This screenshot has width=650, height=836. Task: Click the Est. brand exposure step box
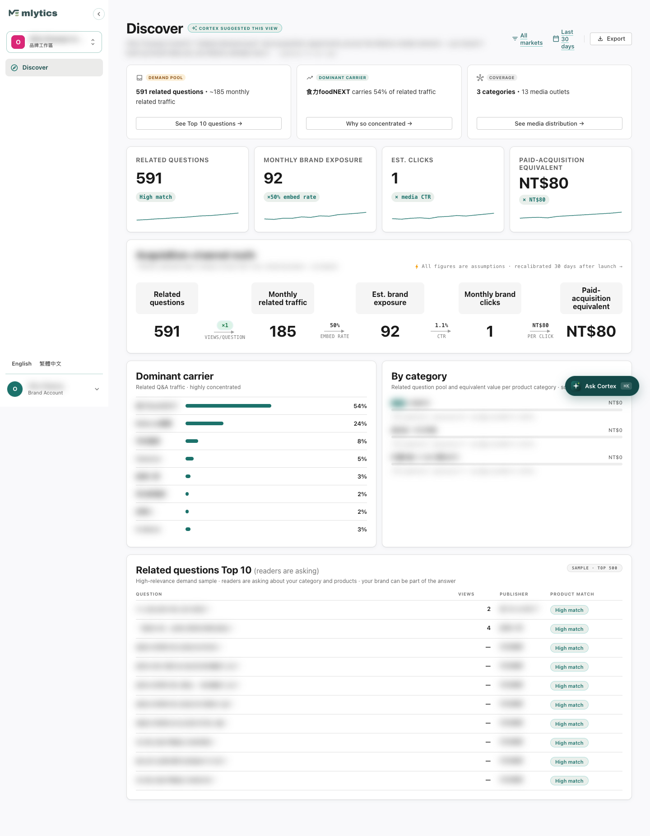(x=390, y=298)
